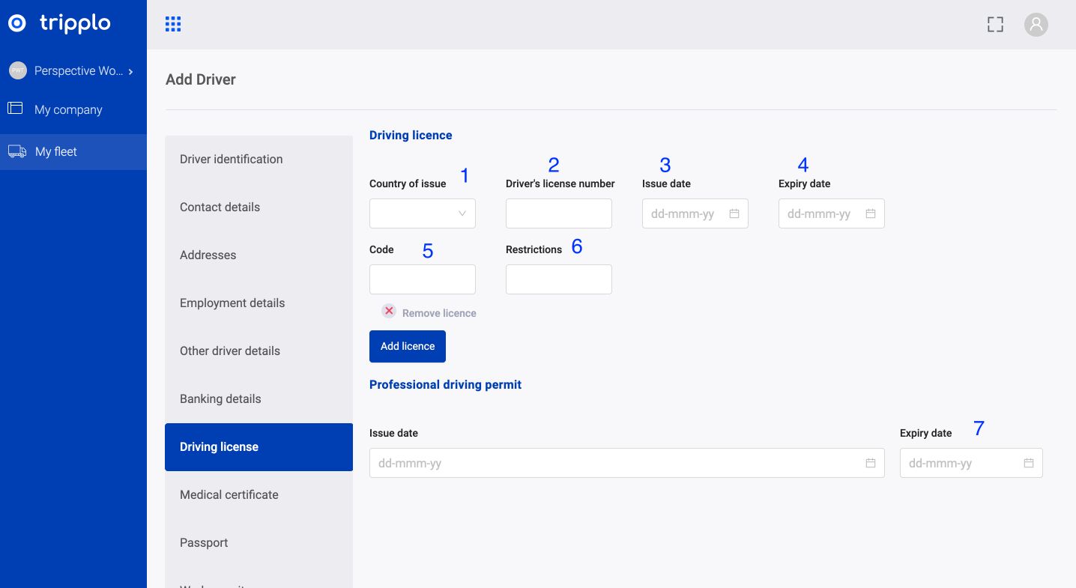Switch to the Medical certificate tab

[229, 495]
